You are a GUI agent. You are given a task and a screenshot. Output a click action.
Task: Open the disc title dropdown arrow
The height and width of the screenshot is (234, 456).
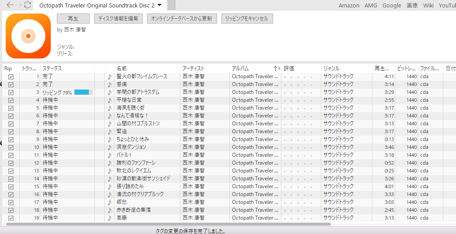[x=159, y=5]
